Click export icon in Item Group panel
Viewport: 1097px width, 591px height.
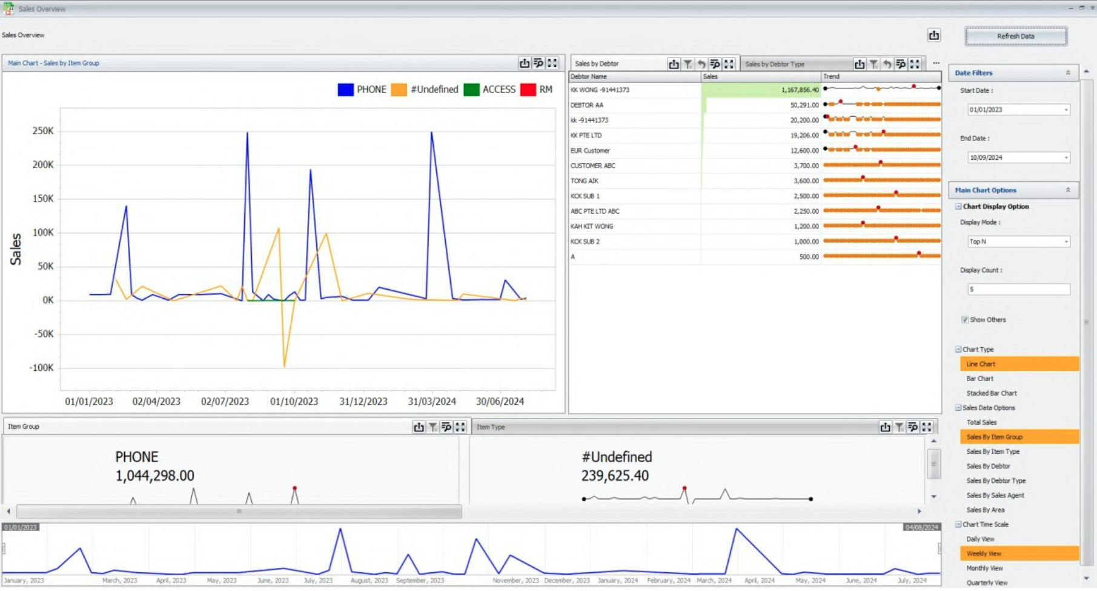click(419, 427)
